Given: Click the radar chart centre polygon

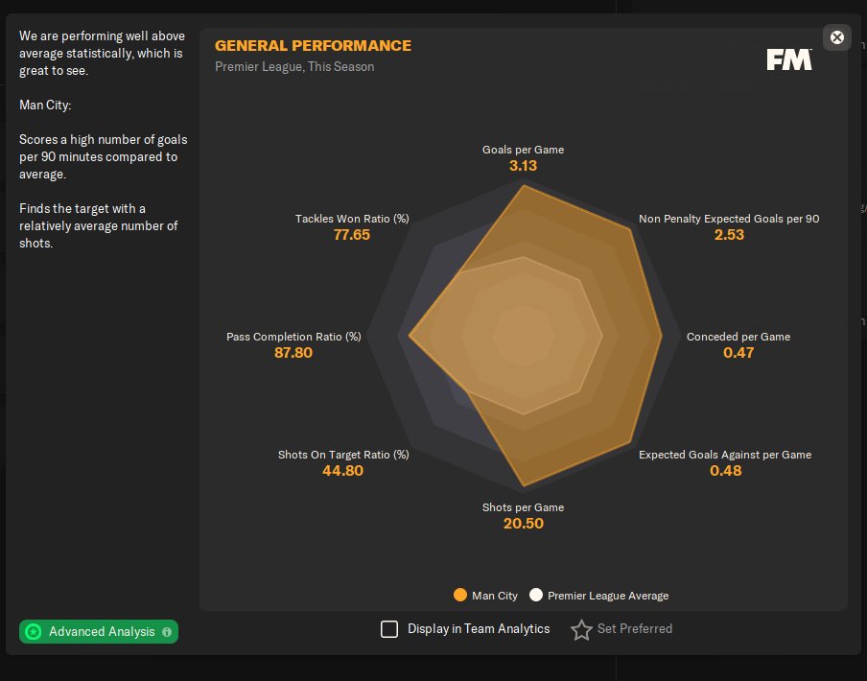Looking at the screenshot, I should pyautogui.click(x=523, y=335).
